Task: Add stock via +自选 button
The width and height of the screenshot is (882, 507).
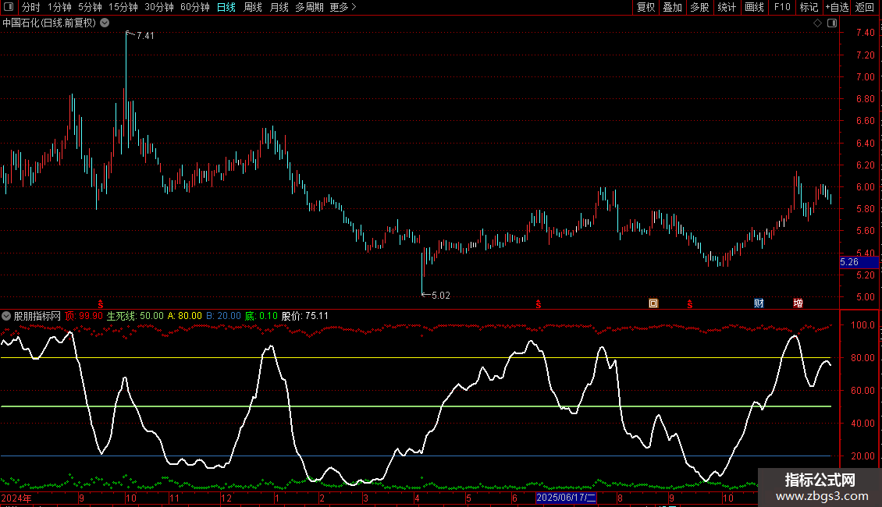Action: click(837, 7)
